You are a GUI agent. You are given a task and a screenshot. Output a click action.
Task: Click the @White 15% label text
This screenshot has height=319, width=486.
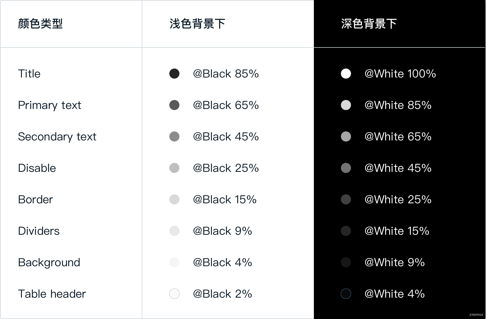pyautogui.click(x=397, y=231)
